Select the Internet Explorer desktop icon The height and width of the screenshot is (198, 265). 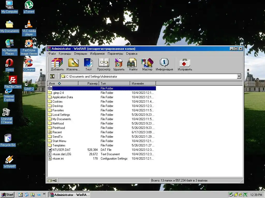tap(9, 95)
